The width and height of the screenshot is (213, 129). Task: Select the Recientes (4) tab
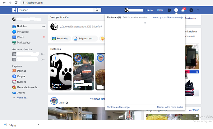(x=114, y=17)
